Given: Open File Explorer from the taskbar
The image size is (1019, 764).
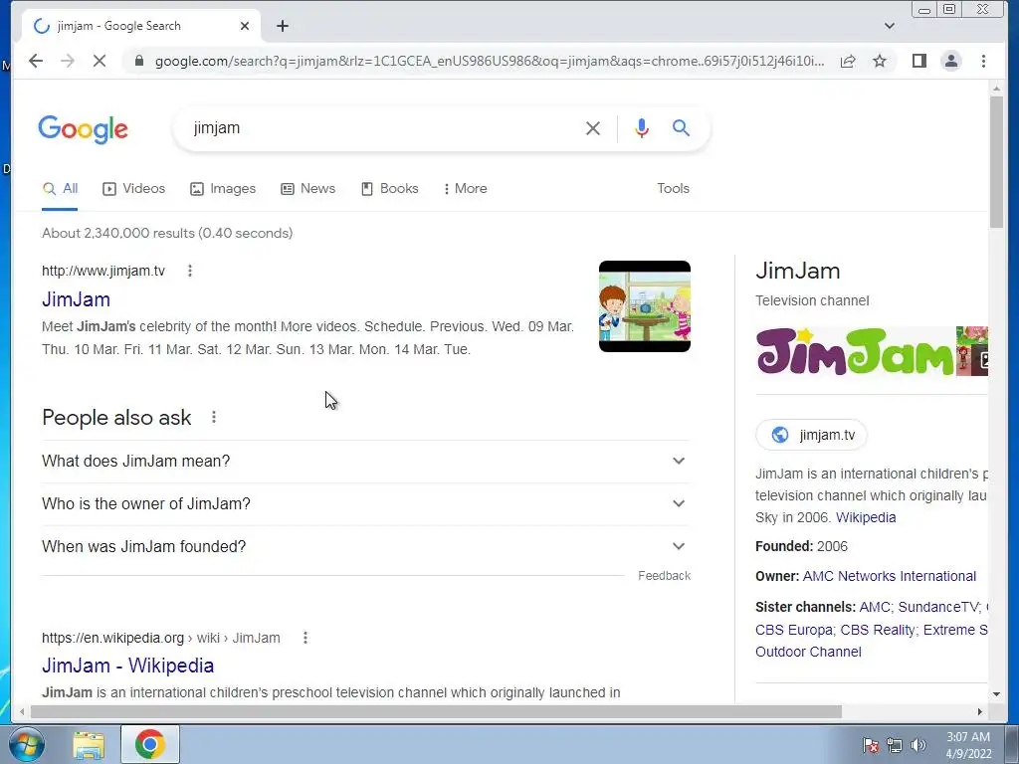Looking at the screenshot, I should tap(89, 744).
